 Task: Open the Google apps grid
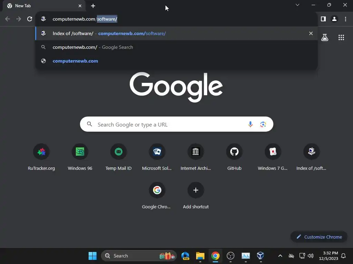(341, 37)
